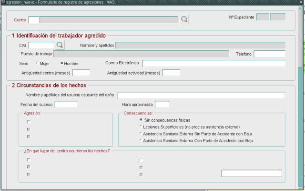Image resolution: width=305 pixels, height=191 pixels.
Task: Focus the Correo Electrónico input field
Action: point(214,63)
